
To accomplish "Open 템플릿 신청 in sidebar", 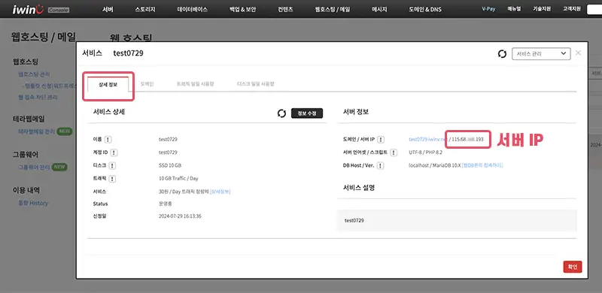I will pos(50,86).
